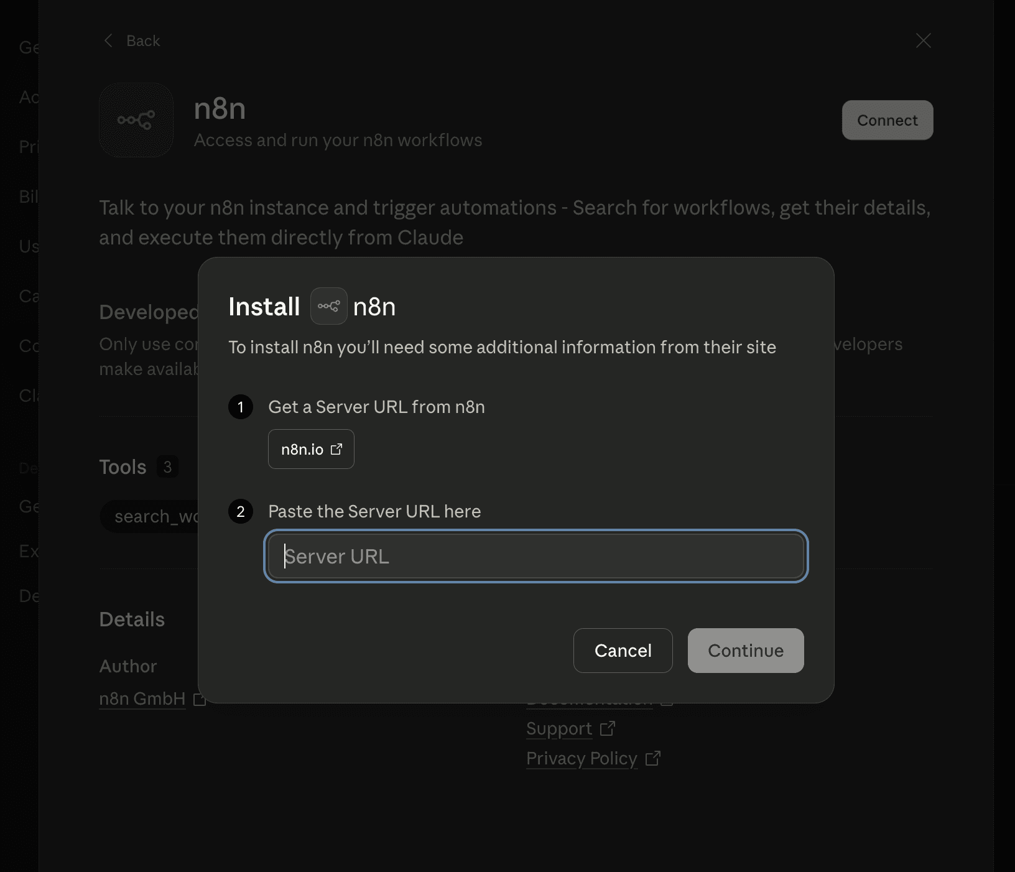Open the Support link
Screen dimensions: 1015x872
[558, 728]
